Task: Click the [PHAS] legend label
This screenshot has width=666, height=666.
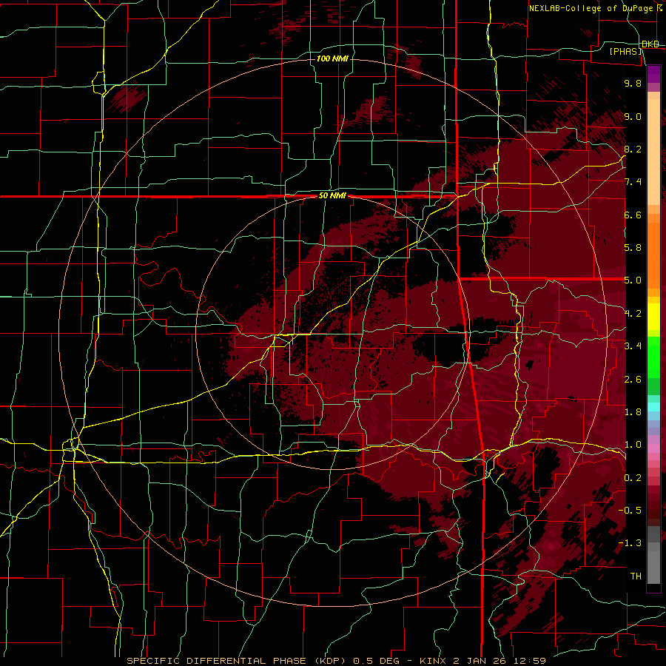Action: [625, 51]
